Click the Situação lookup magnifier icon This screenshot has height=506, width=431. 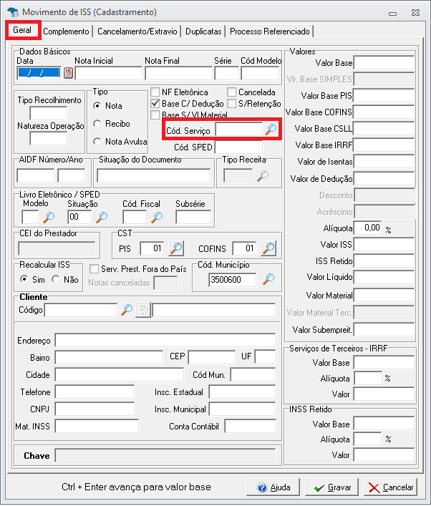pyautogui.click(x=102, y=217)
